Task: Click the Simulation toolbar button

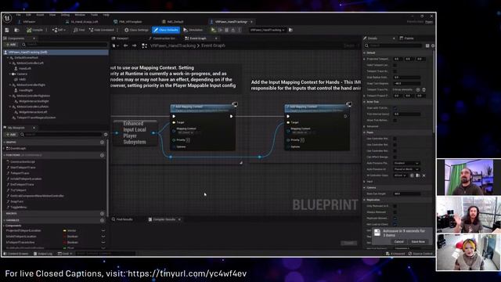Action: [193, 30]
